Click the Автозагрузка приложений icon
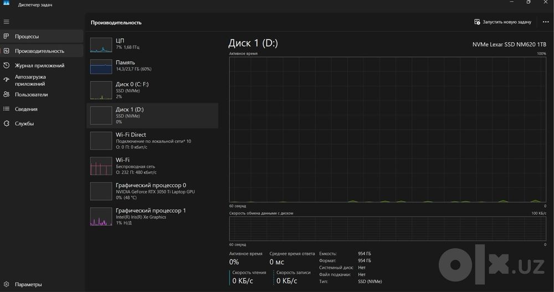 tap(6, 80)
